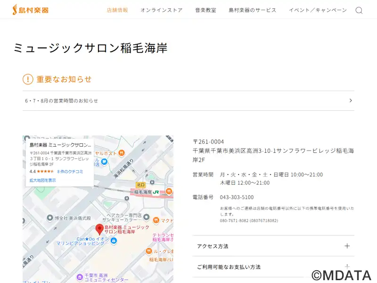Click the 〒261-0004 postal code text

(208, 142)
